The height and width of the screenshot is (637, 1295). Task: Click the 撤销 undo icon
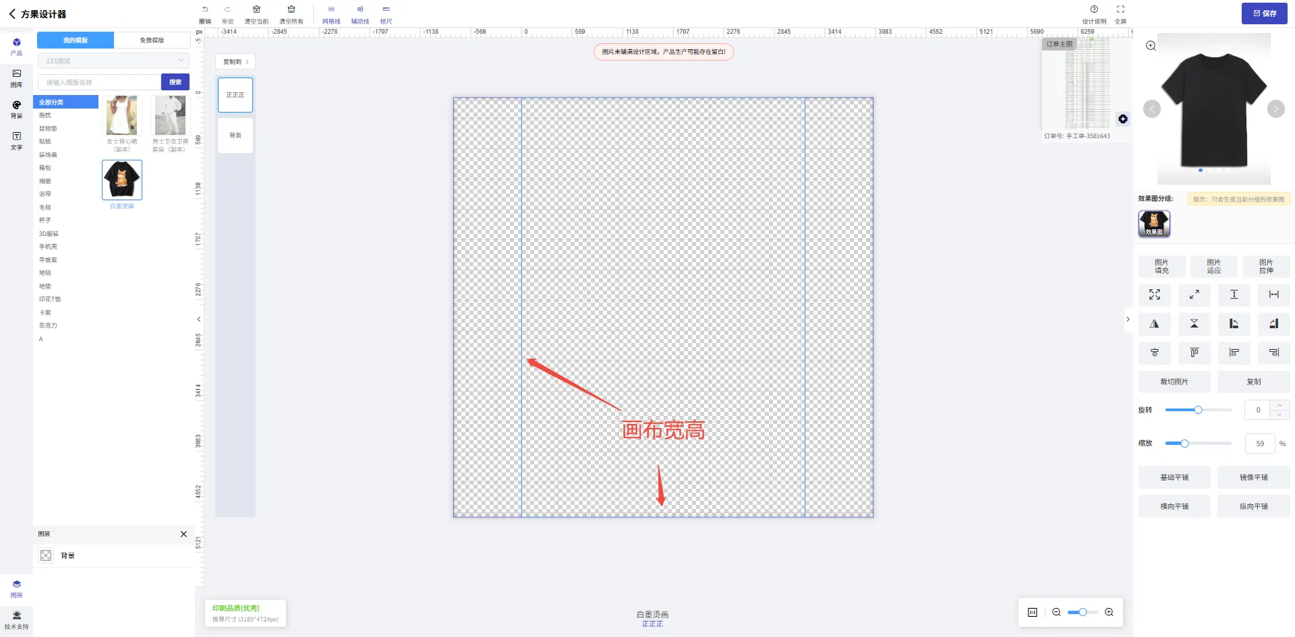205,9
